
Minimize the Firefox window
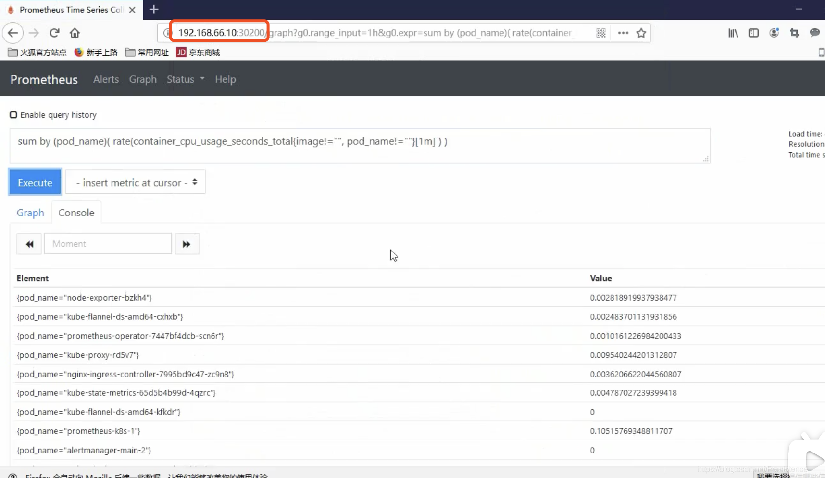click(799, 9)
